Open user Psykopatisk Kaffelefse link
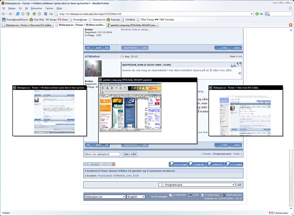The height and width of the screenshot is (216, 294). pyautogui.click(x=112, y=176)
